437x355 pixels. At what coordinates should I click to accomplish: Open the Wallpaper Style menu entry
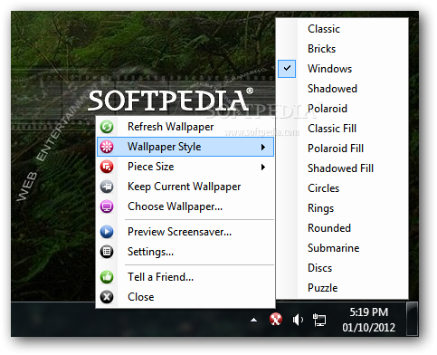tap(185, 147)
